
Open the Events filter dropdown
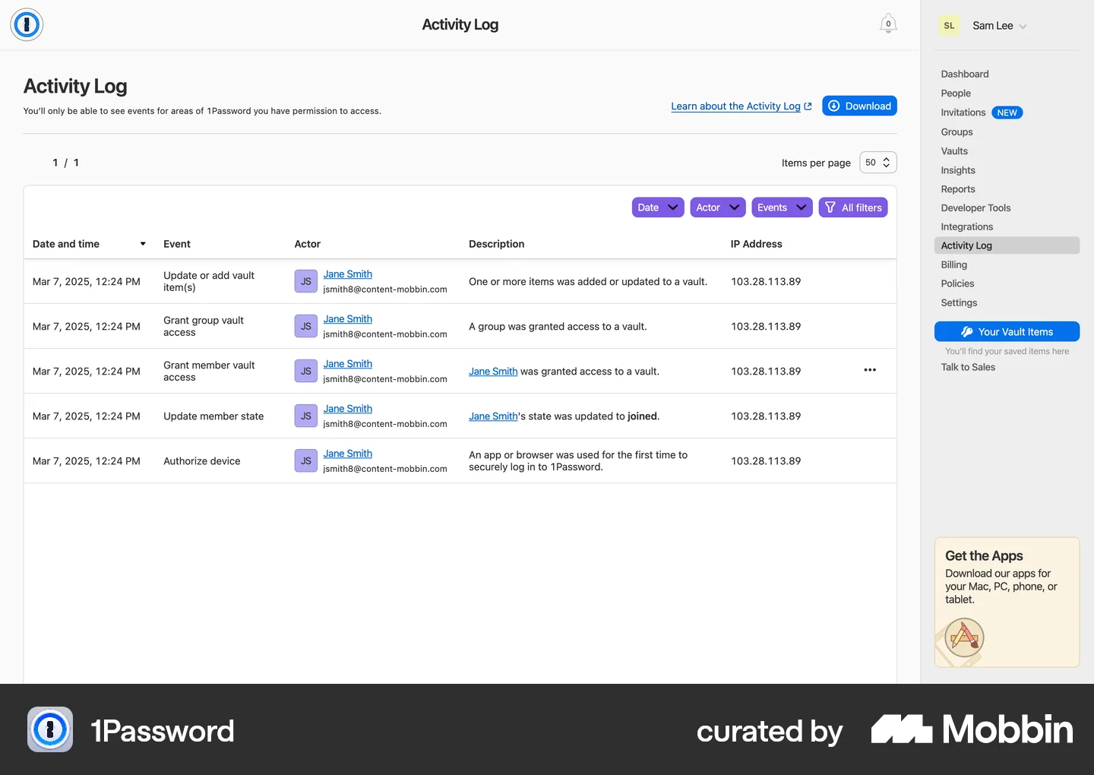click(x=782, y=207)
